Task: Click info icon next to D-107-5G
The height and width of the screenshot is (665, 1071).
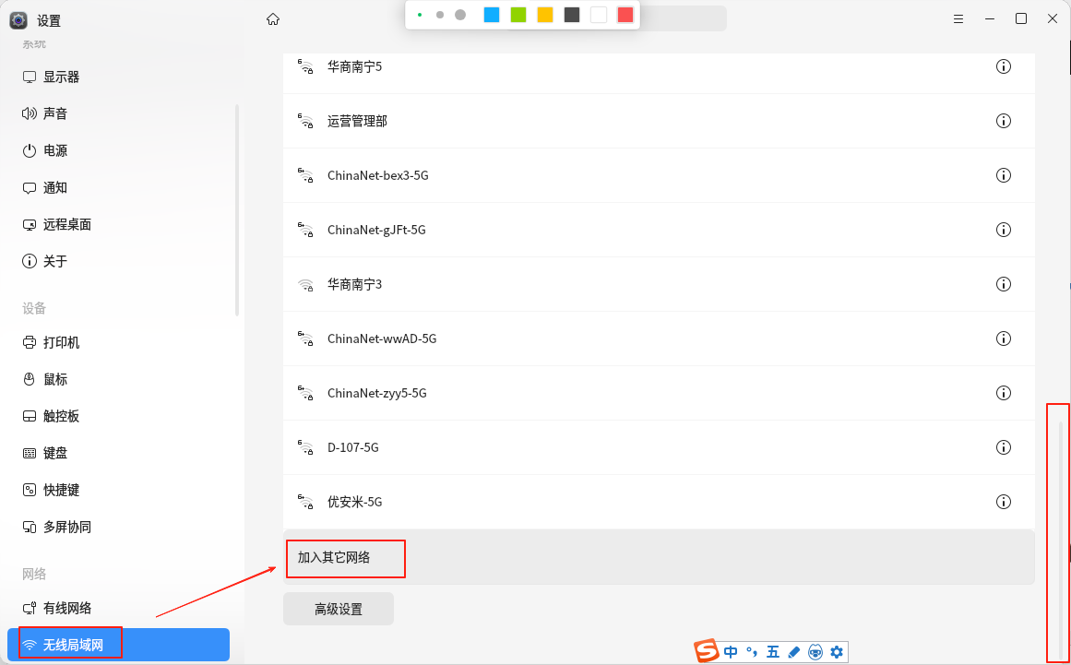Action: click(1004, 447)
